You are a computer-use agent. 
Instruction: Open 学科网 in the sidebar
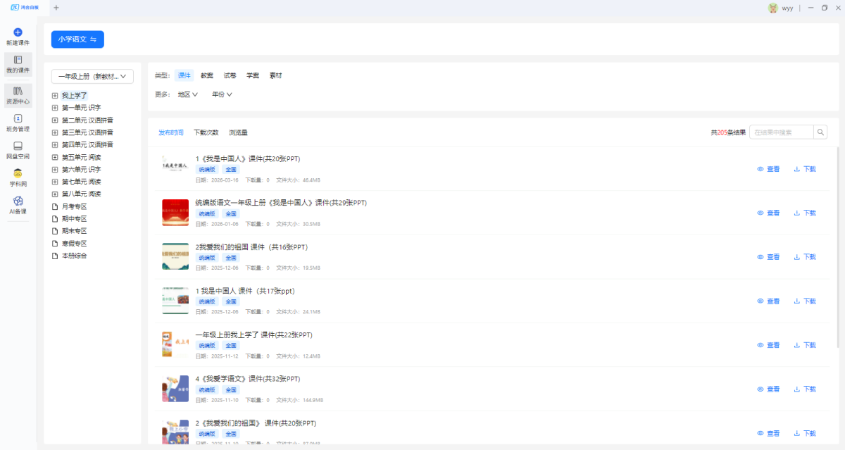click(x=18, y=177)
